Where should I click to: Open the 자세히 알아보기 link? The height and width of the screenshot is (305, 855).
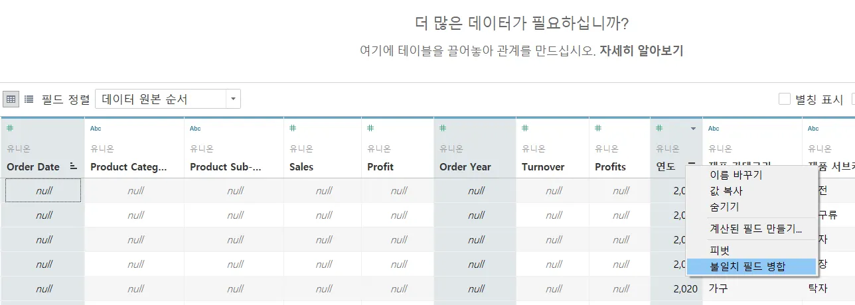(641, 50)
